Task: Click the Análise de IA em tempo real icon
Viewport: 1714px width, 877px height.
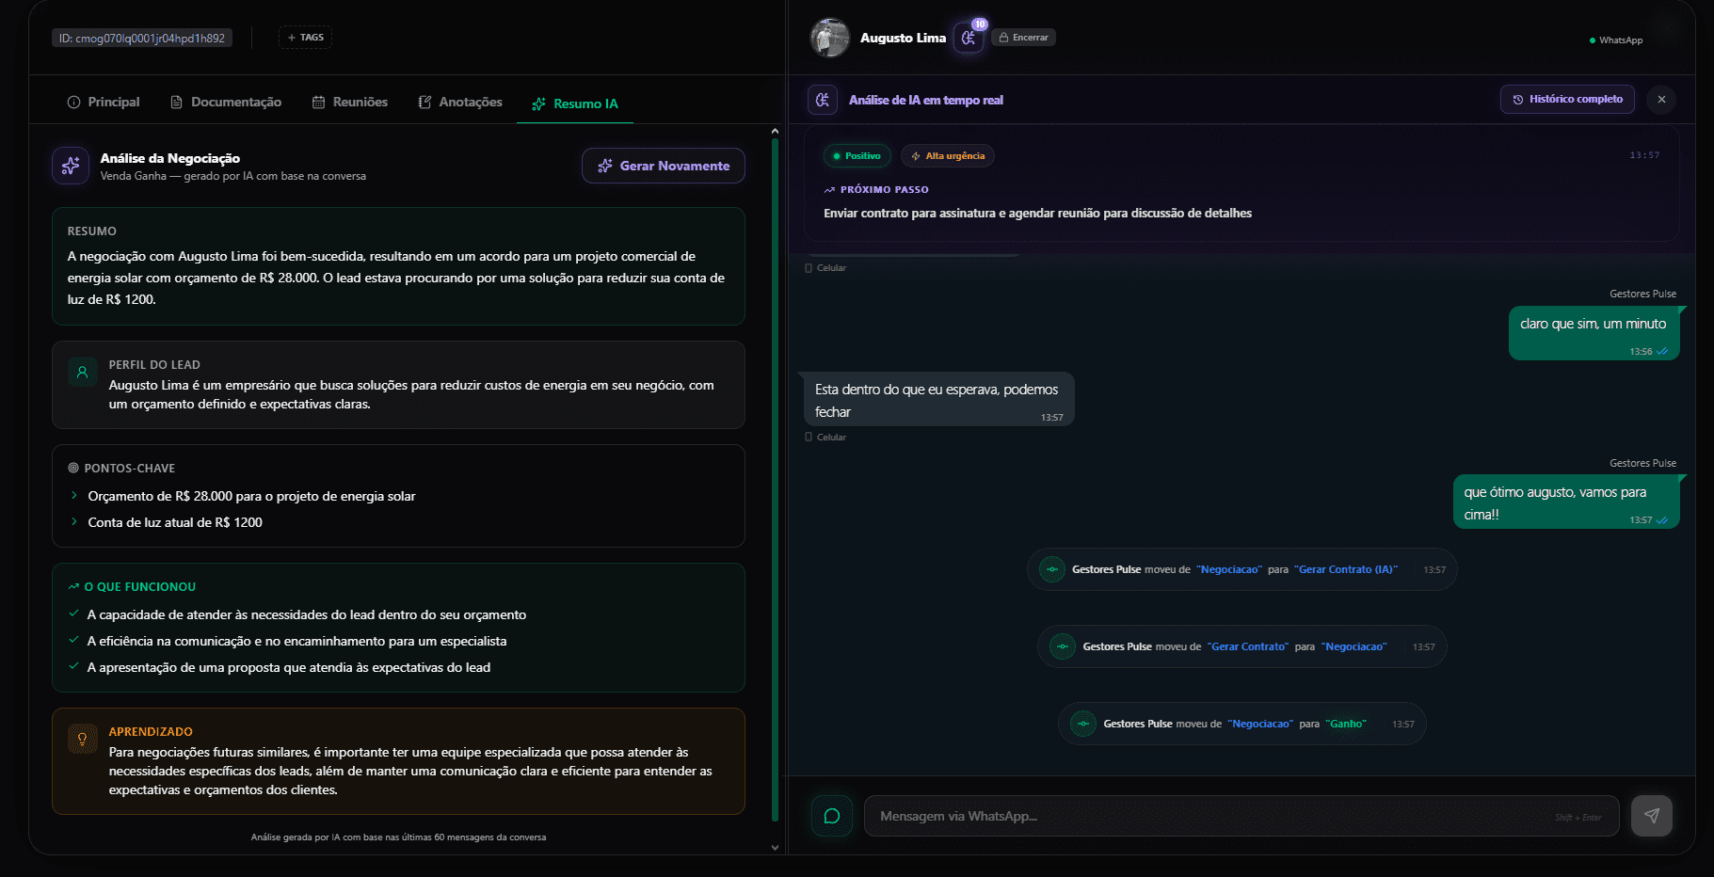Action: click(823, 100)
